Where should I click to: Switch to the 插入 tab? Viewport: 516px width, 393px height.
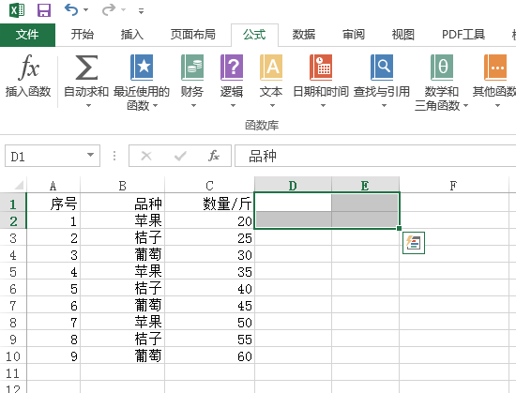click(x=132, y=35)
